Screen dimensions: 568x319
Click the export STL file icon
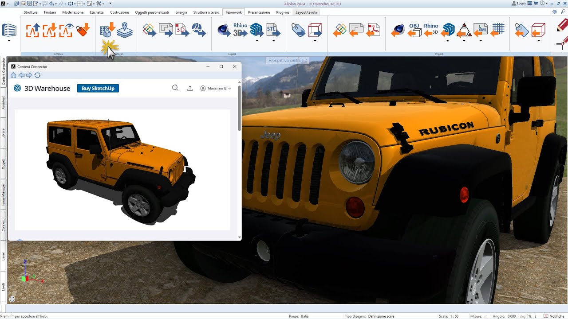point(273,30)
